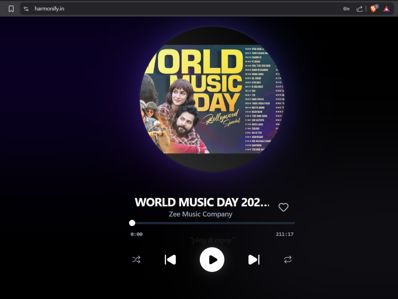Click the 211:17 total duration label
398x299 pixels.
[x=285, y=234]
